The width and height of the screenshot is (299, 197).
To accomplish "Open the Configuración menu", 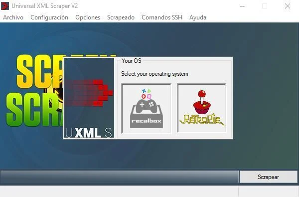I will click(x=49, y=17).
